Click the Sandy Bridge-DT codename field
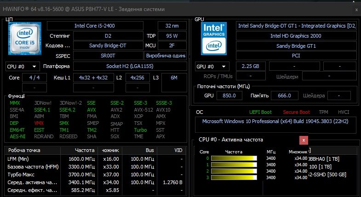Screen dimensions: 361x197 108,45
